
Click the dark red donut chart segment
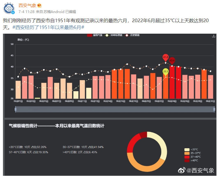pyautogui.click(x=143, y=135)
